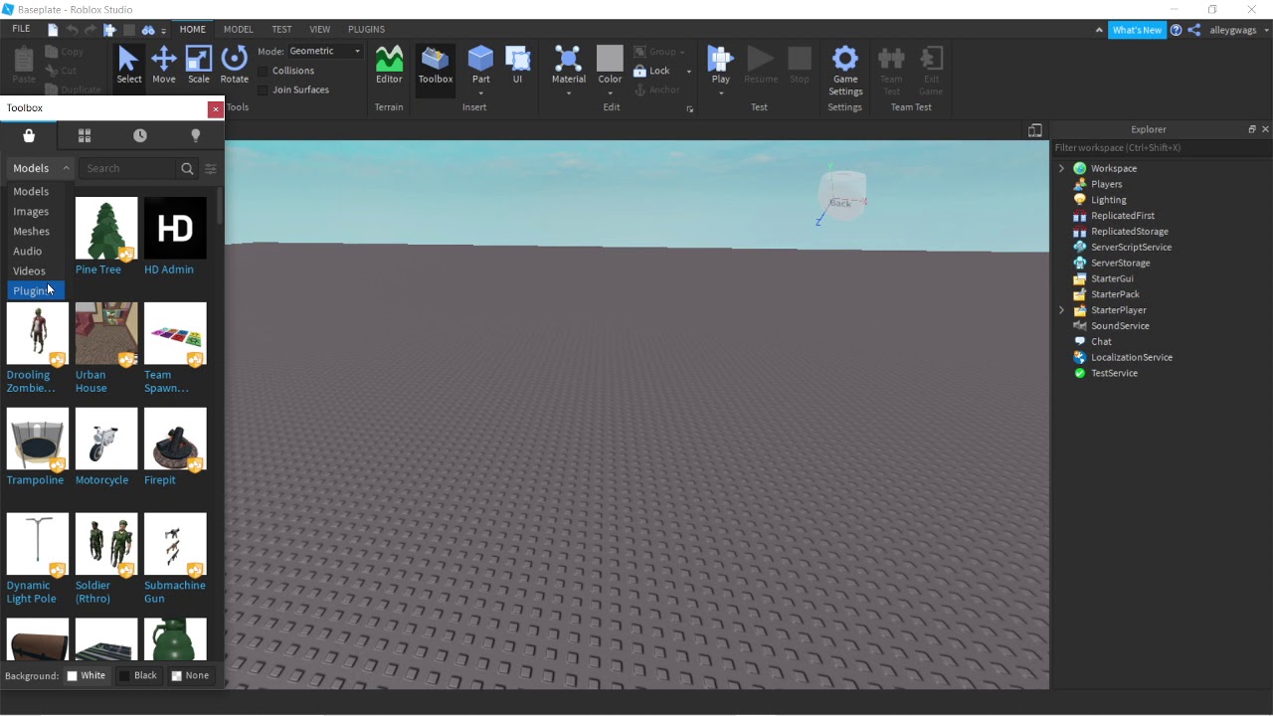Focus the Explorer filter workspace field
This screenshot has width=1273, height=716.
[x=1161, y=148]
